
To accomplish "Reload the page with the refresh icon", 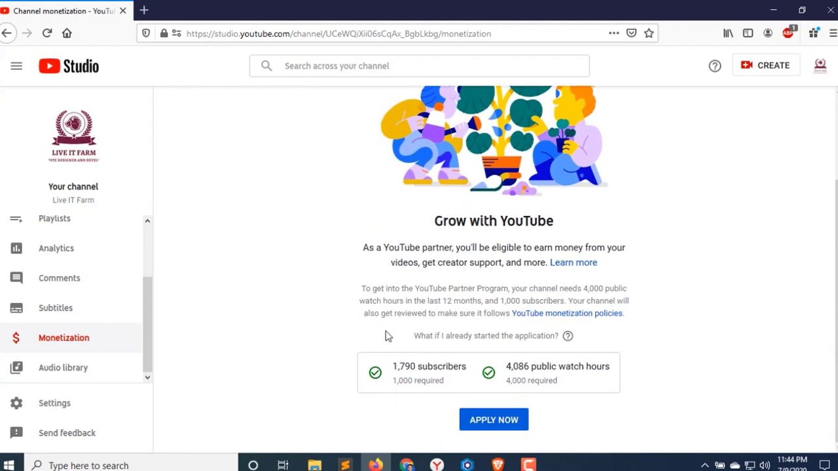I will point(47,33).
